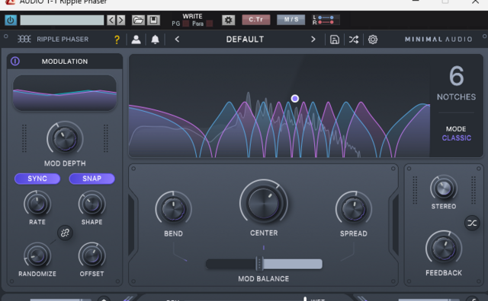Open plugin settings cog icon
488x301 pixels.
pyautogui.click(x=373, y=40)
